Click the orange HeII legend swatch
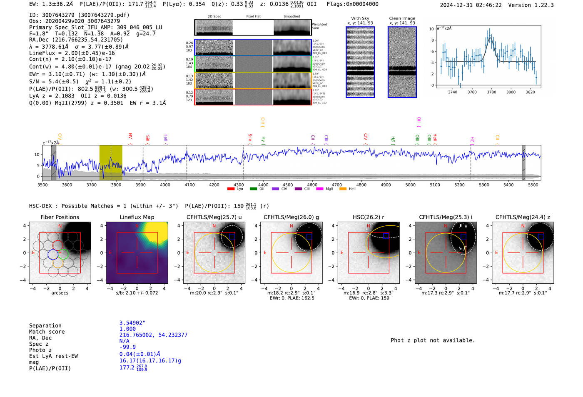This screenshot has height=397, width=583. pos(343,189)
